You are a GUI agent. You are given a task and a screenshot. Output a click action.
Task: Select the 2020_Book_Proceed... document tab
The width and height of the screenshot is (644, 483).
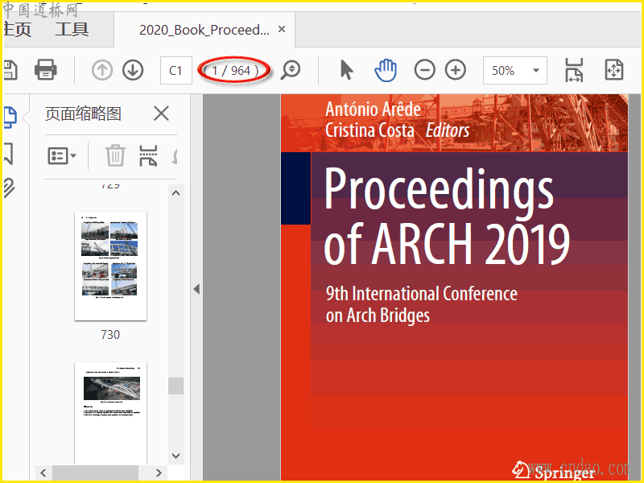(204, 30)
